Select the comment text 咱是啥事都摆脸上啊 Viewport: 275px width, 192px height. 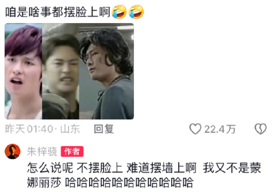(x=58, y=12)
